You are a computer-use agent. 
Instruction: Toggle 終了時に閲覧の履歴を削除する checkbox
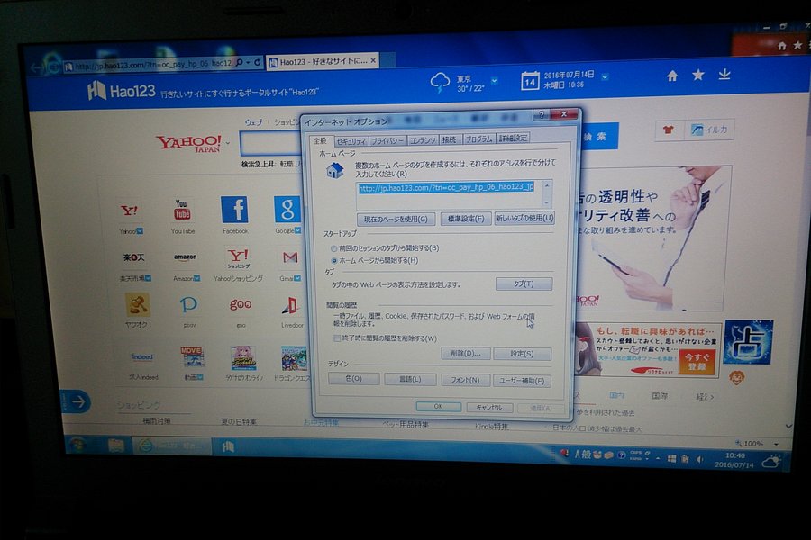[x=337, y=338]
